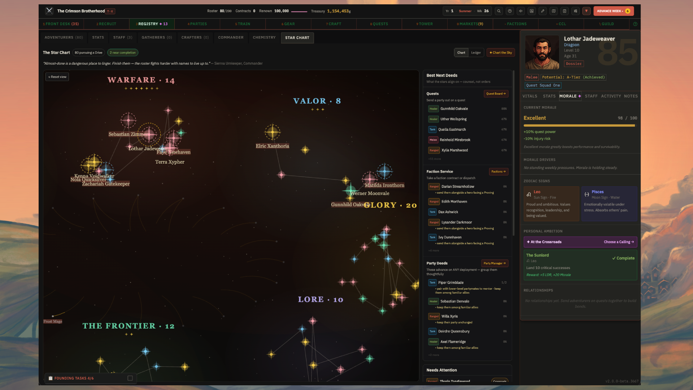693x390 pixels.
Task: Click the Best Next Deeds panel scrollbar
Action: (x=514, y=153)
